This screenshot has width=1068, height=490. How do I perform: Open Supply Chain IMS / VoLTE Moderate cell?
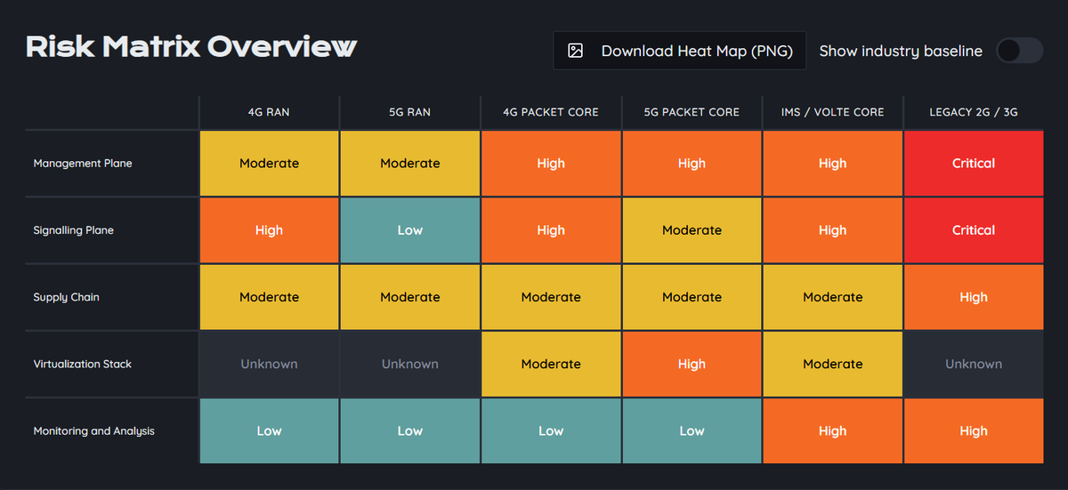832,297
